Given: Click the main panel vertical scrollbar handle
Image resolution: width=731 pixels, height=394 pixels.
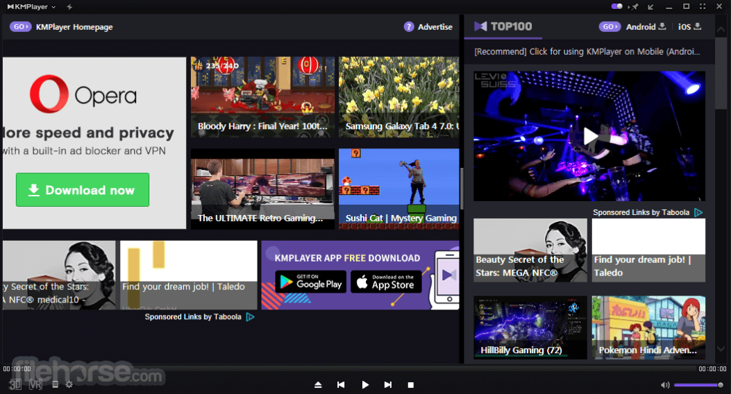Looking at the screenshot, I should [x=462, y=189].
